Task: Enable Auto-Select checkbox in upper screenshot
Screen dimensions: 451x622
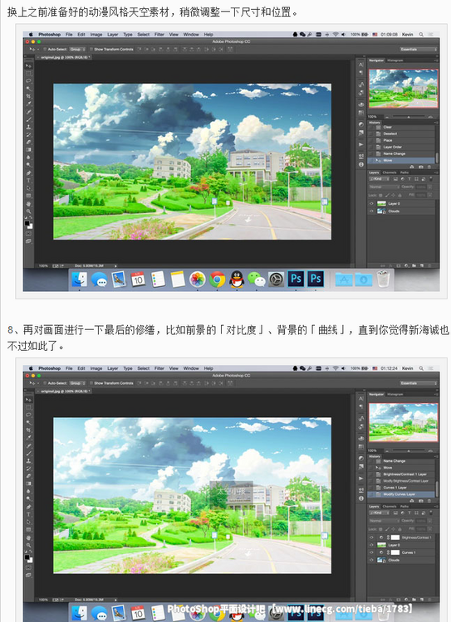Action: (x=45, y=49)
